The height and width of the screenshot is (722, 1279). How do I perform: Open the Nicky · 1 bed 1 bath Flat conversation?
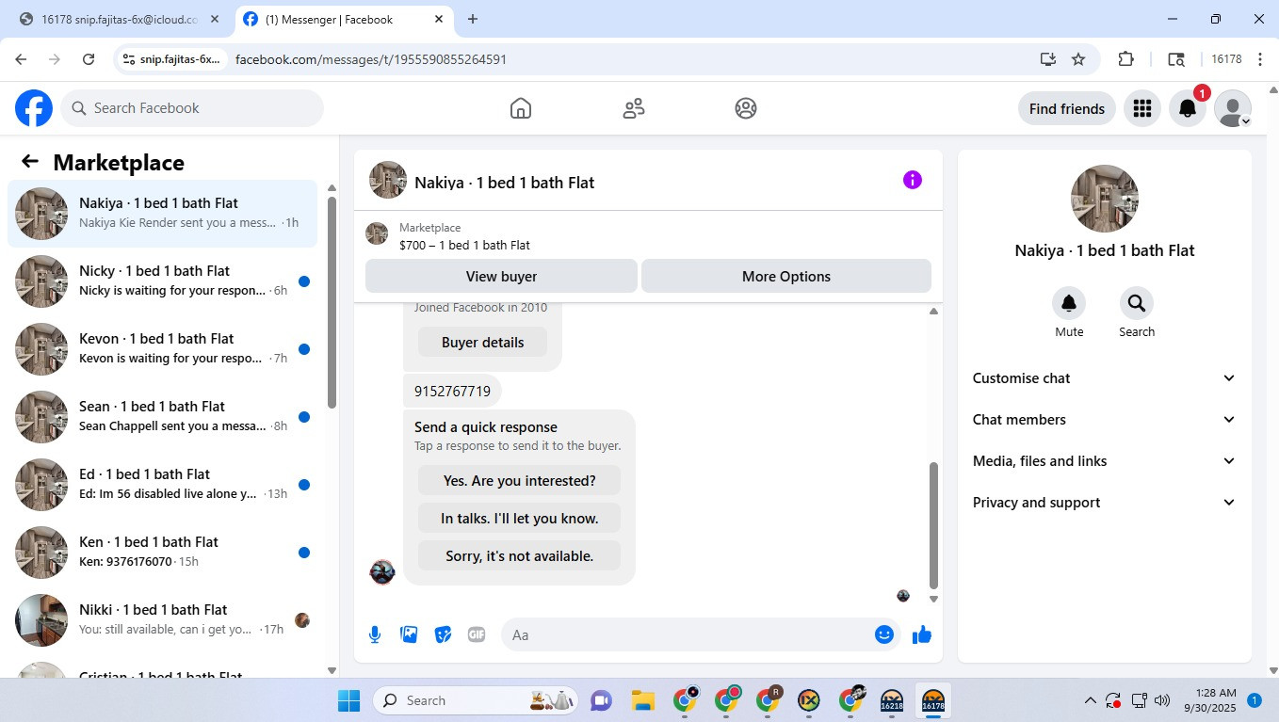point(162,281)
